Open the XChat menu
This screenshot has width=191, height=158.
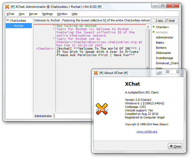point(10,14)
